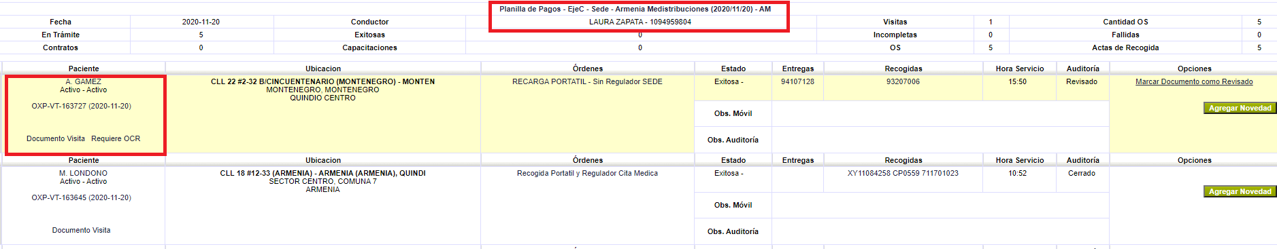Open Marcar Documento como Revisado link
This screenshot has width=1277, height=249.
[1194, 81]
